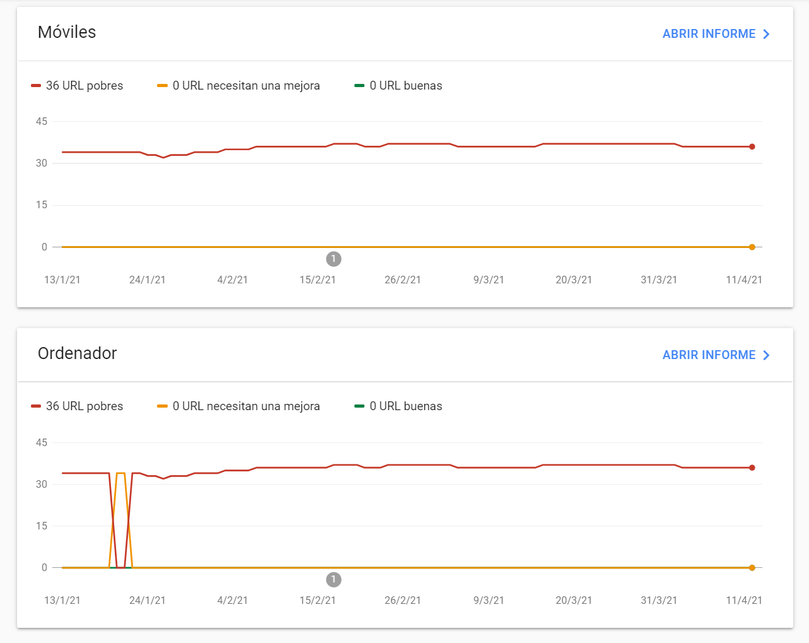
Task: Toggle '0 URL buenas' legend in Ordenador
Action: [x=399, y=406]
